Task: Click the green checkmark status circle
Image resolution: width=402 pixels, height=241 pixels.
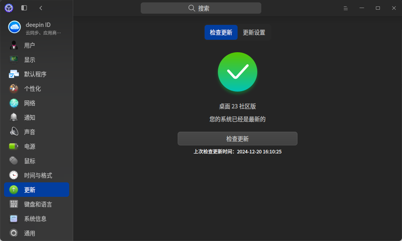Action: point(238,72)
